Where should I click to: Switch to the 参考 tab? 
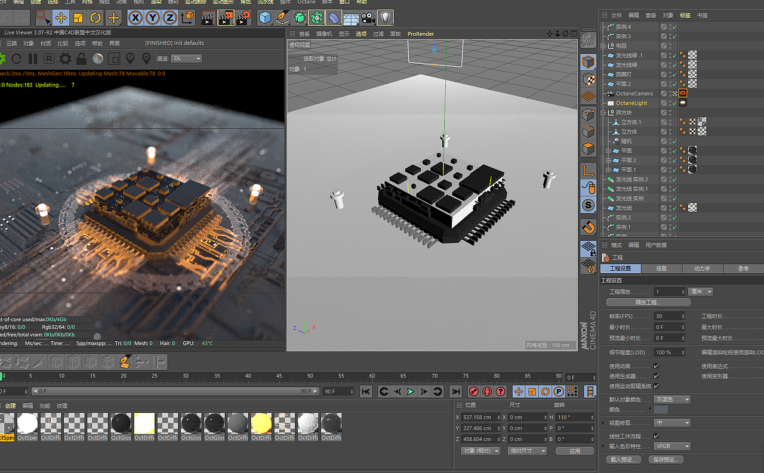coord(743,268)
